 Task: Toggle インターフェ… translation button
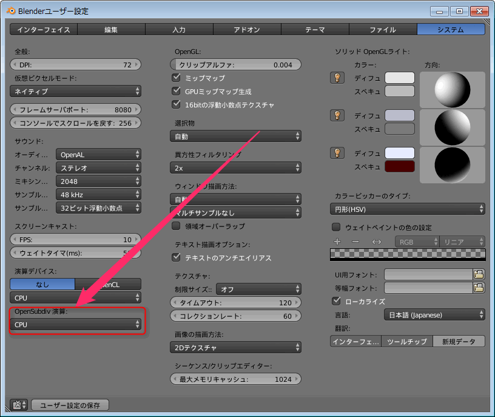[355, 341]
